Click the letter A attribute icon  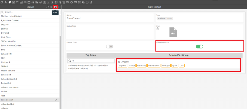[6, 2]
